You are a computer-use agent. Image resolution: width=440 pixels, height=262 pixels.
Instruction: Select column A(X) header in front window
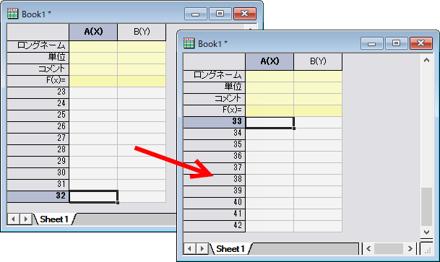pos(269,61)
